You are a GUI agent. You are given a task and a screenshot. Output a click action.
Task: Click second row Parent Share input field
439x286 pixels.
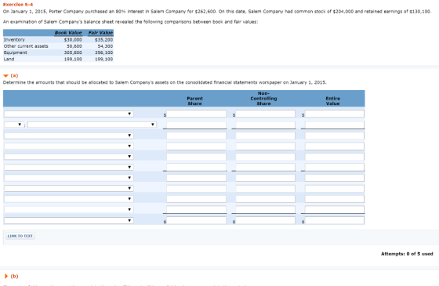click(196, 125)
